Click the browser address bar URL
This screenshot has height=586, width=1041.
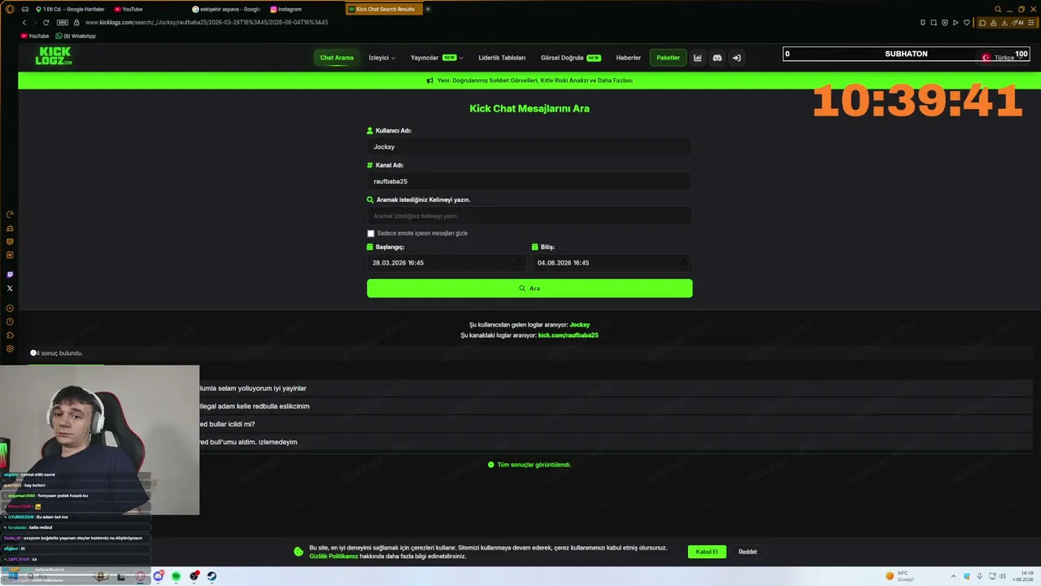click(x=206, y=23)
